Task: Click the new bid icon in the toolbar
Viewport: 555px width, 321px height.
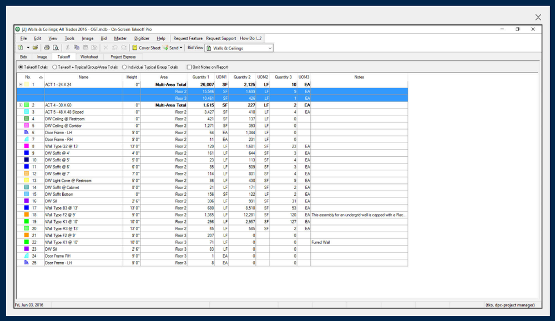Action: pyautogui.click(x=21, y=48)
